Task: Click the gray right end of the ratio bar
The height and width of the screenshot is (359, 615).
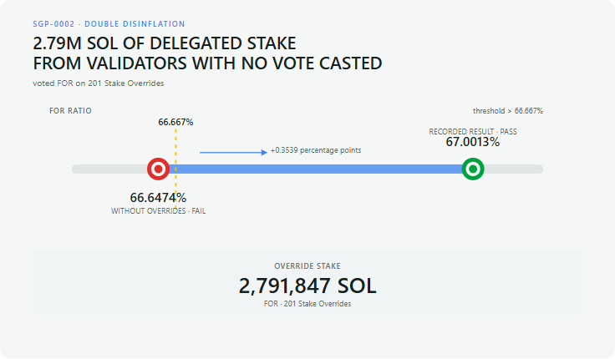Action: (x=513, y=169)
